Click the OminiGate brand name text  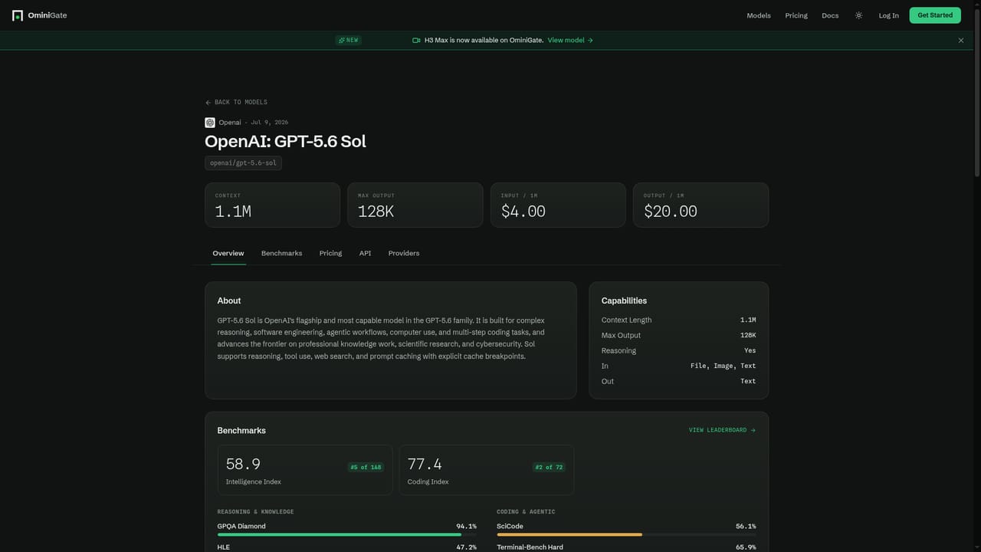[48, 15]
